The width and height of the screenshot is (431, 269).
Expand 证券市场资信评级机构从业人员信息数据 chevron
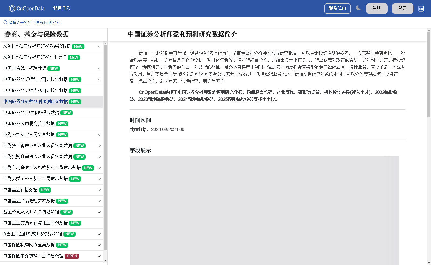point(99,168)
